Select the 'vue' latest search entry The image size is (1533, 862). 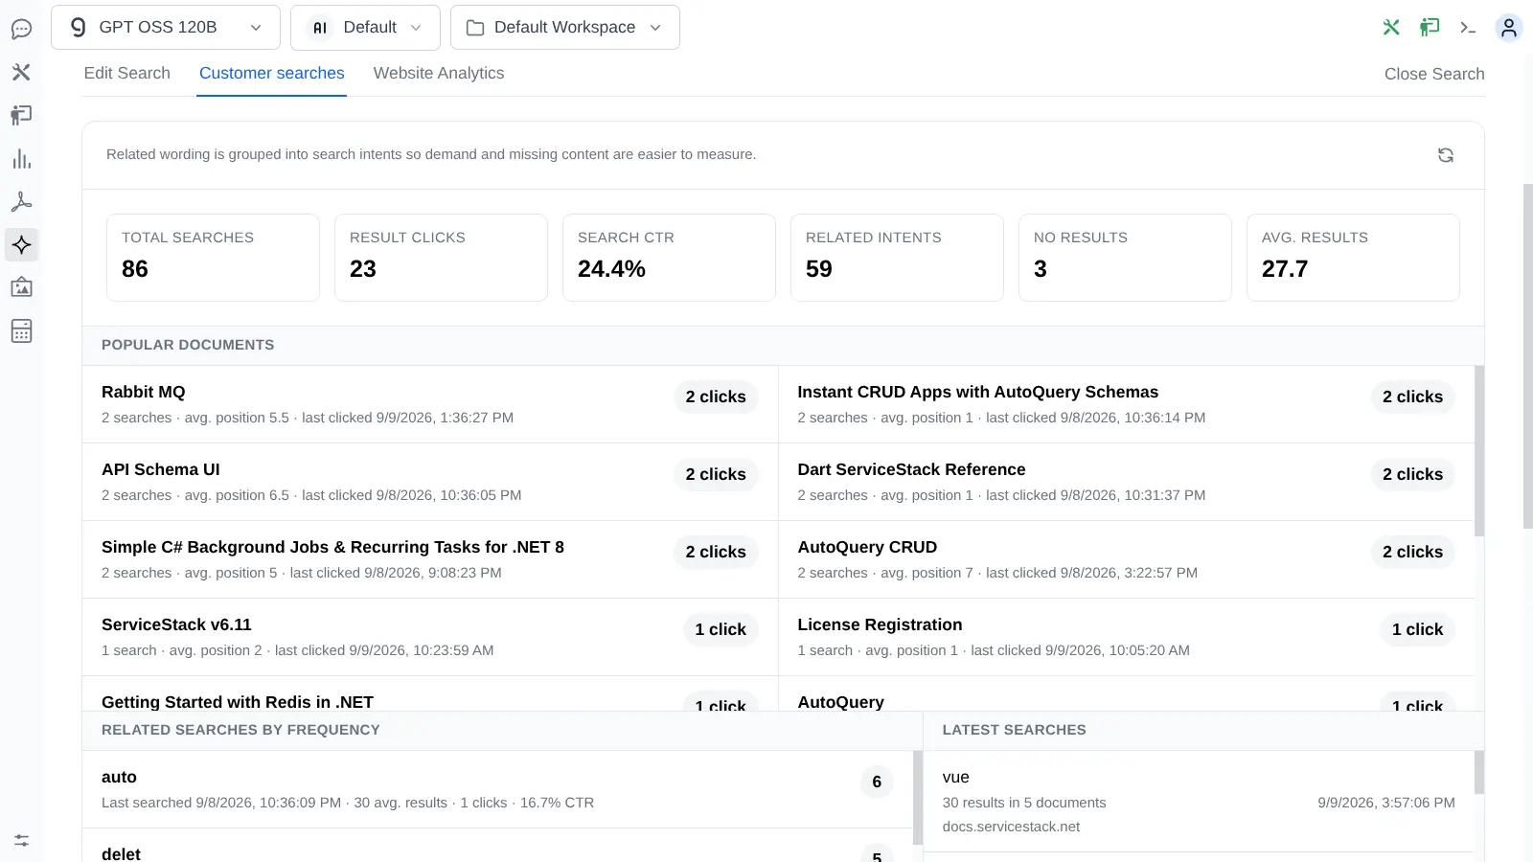click(1198, 802)
